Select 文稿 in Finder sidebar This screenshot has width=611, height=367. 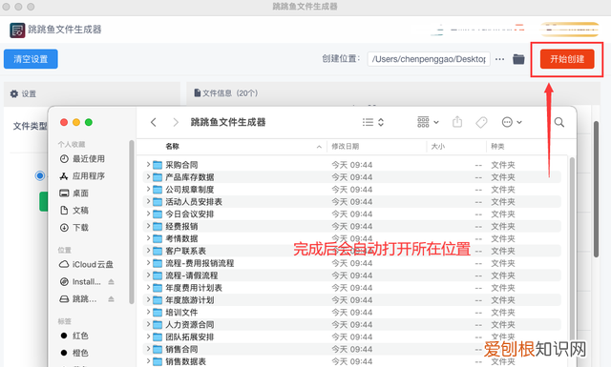click(x=74, y=210)
